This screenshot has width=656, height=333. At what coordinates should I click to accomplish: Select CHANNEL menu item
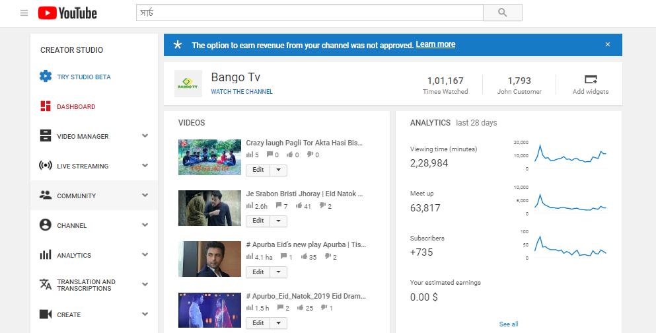point(72,225)
